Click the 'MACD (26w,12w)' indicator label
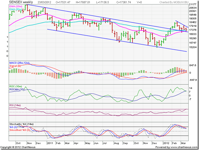The height and width of the screenshot is (150, 199). 19,63
